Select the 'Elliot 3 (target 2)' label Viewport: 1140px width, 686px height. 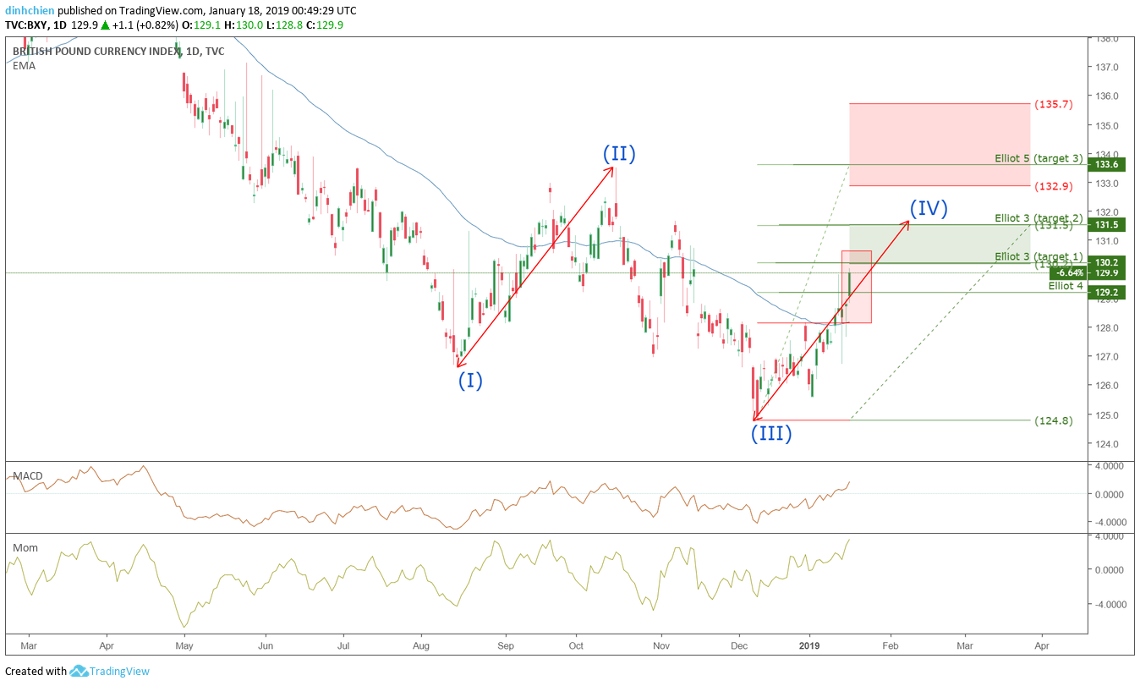1039,218
